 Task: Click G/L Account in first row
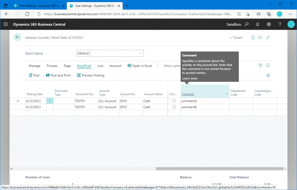(x=108, y=101)
